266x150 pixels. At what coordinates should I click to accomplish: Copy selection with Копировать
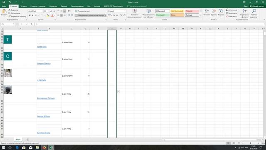(15, 13)
